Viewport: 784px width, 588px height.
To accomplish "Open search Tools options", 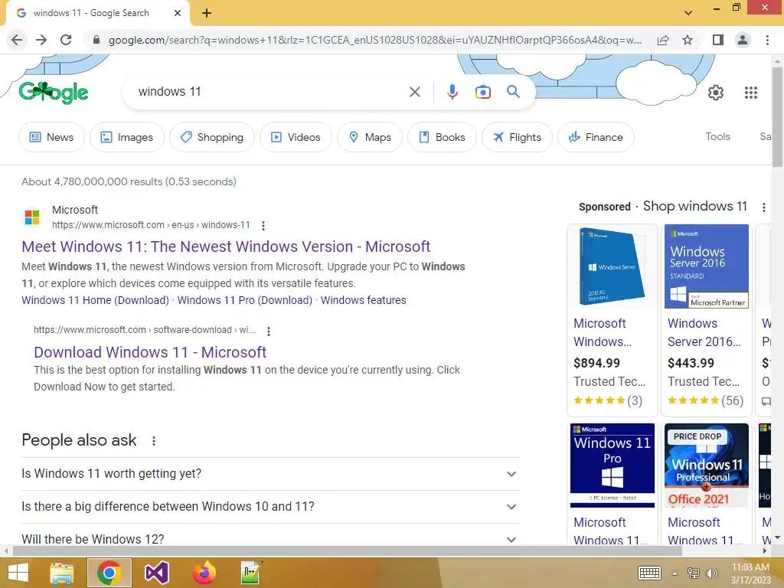I will (717, 136).
